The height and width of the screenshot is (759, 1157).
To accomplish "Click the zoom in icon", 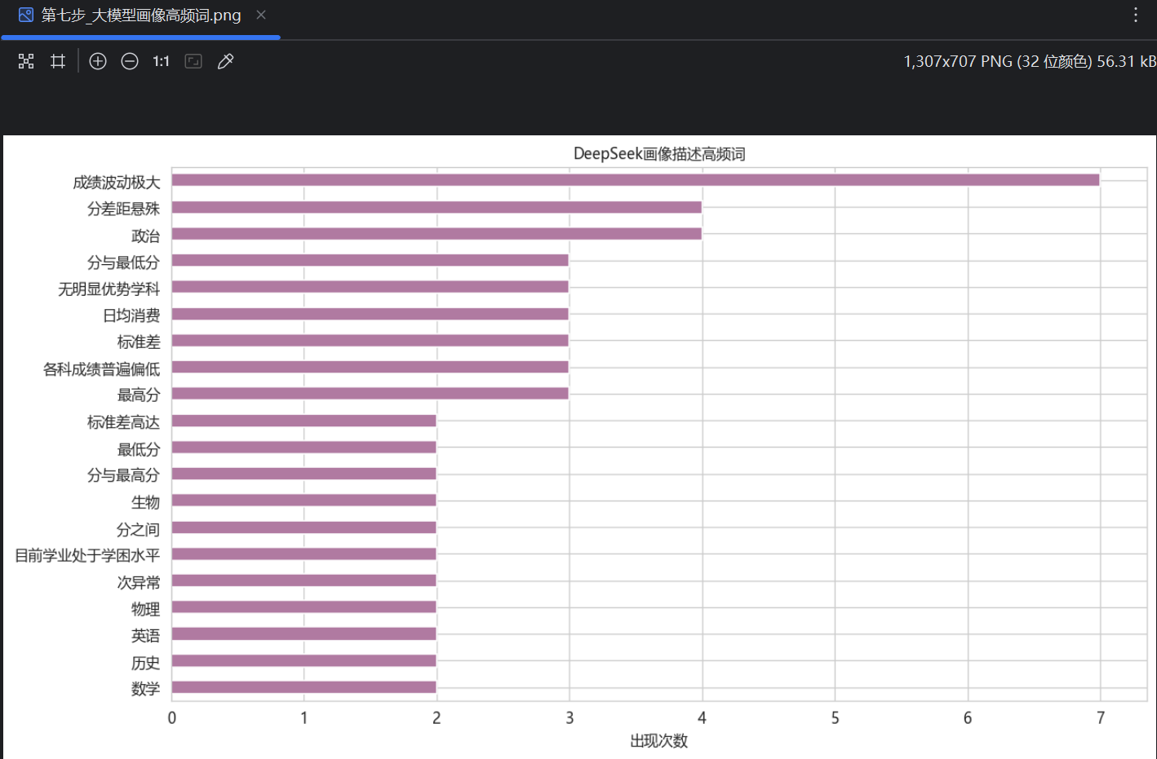I will [x=98, y=61].
